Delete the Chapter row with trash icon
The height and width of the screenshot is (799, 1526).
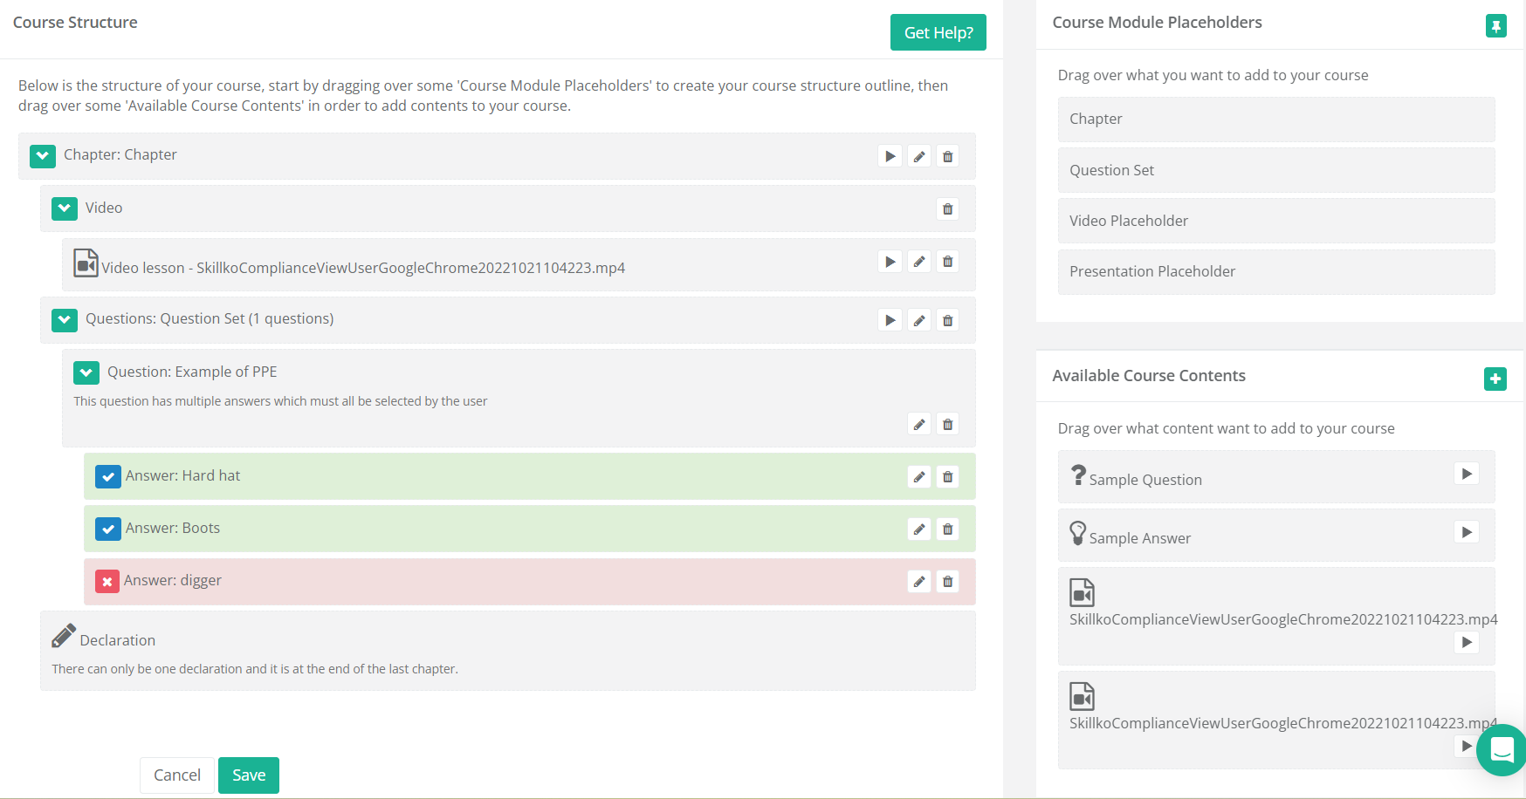(x=947, y=157)
